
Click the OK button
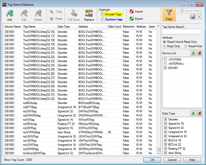pos(152,160)
